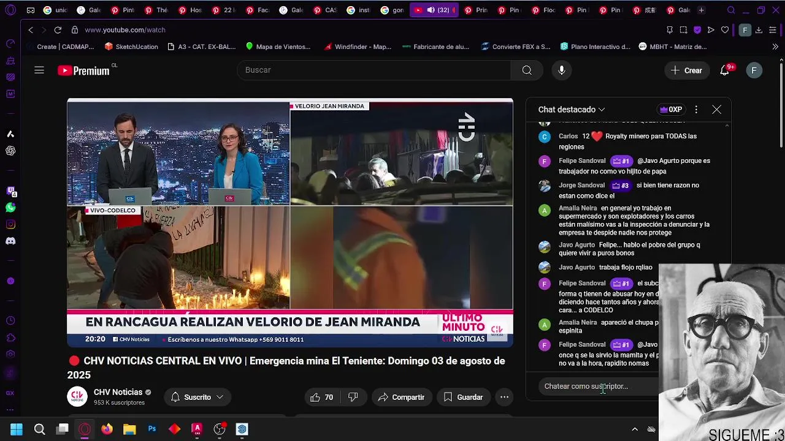This screenshot has width=785, height=441.
Task: Open the YouTube guide hamburger menu
Action: coord(39,70)
